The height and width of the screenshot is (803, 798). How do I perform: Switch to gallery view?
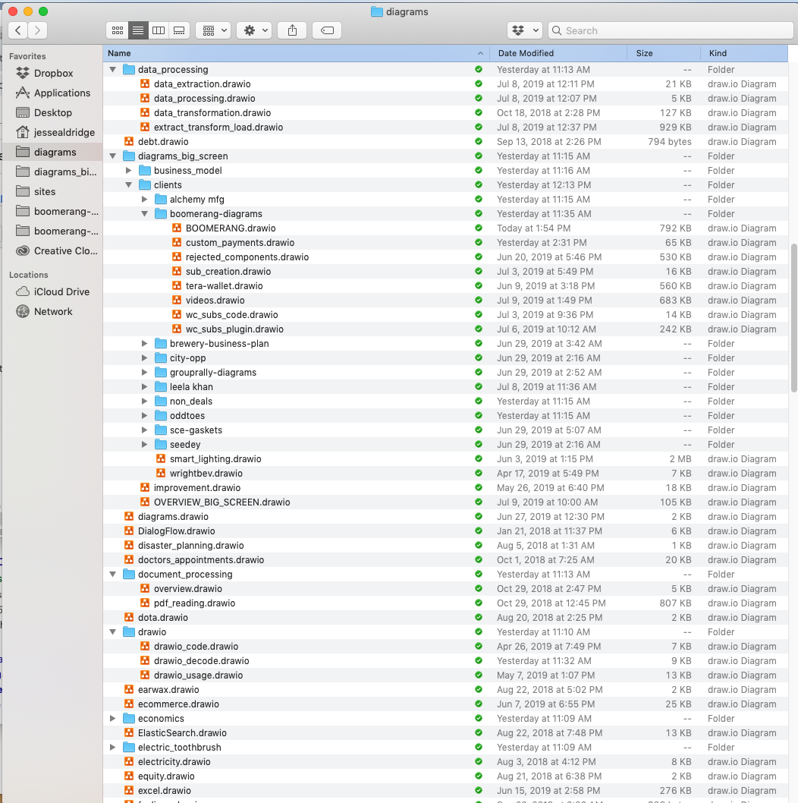(178, 30)
